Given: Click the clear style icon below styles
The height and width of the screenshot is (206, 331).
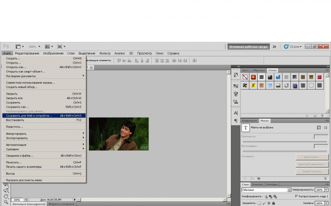Looking at the screenshot, I should tap(307, 116).
